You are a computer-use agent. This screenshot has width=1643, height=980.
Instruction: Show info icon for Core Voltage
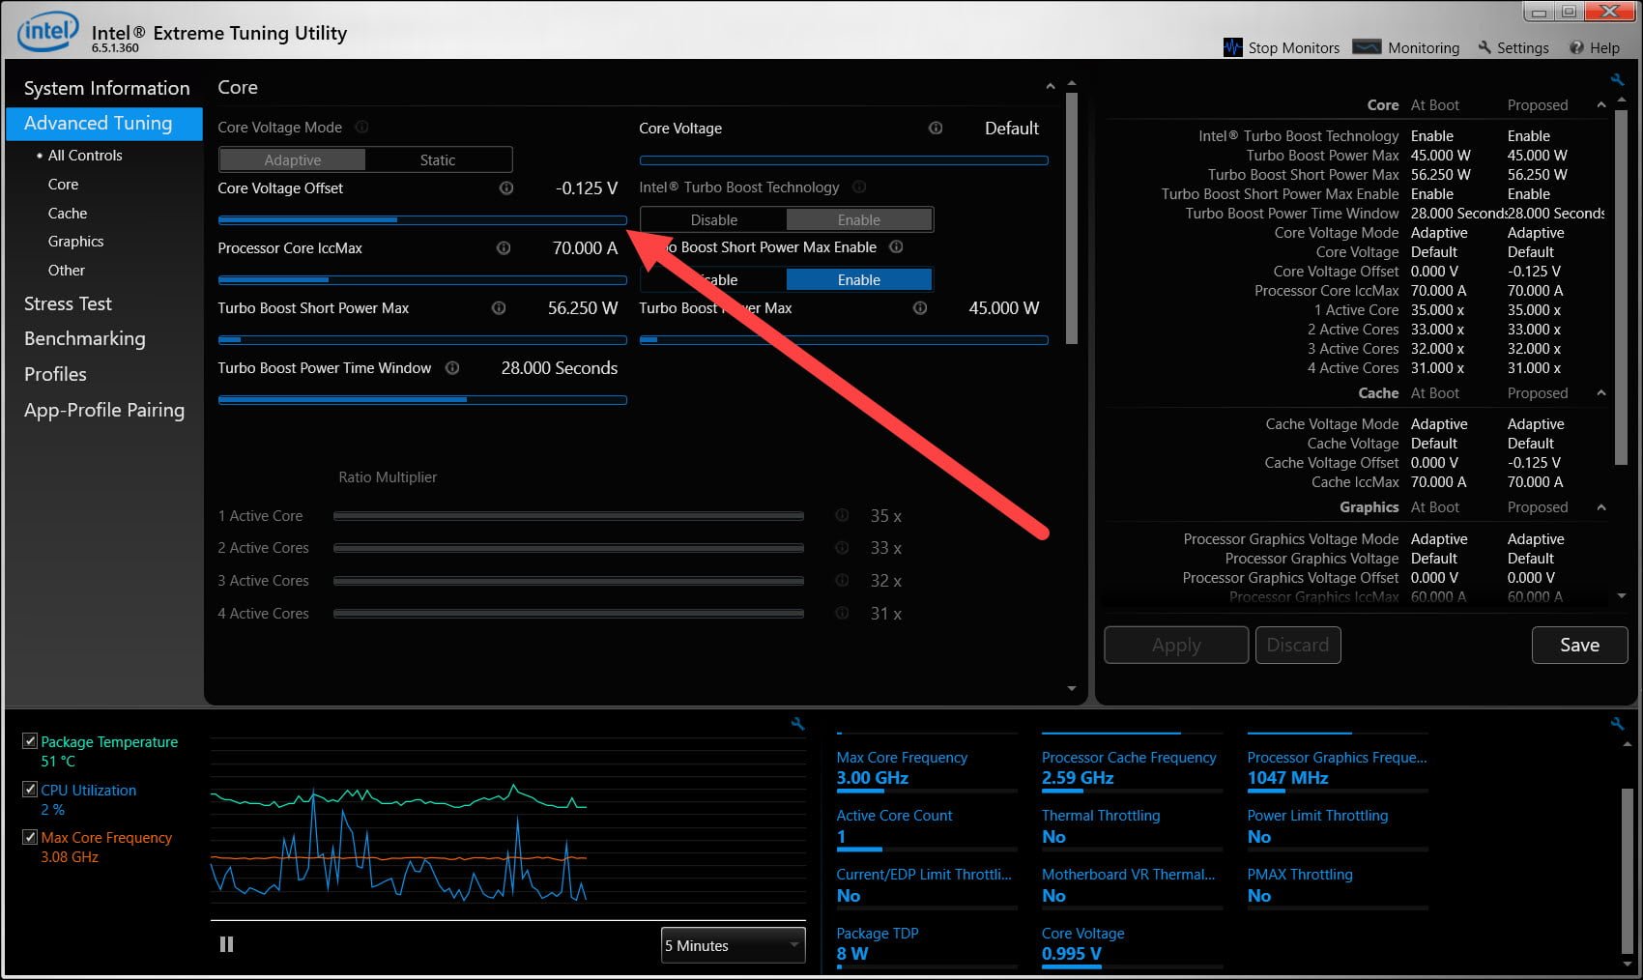(x=936, y=128)
